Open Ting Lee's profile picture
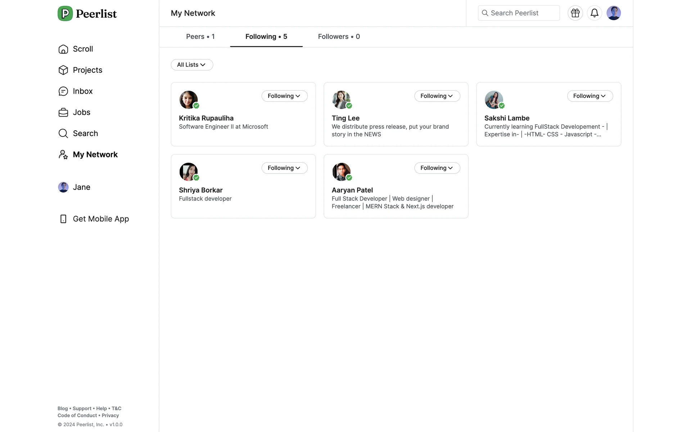691x432 pixels. [341, 100]
